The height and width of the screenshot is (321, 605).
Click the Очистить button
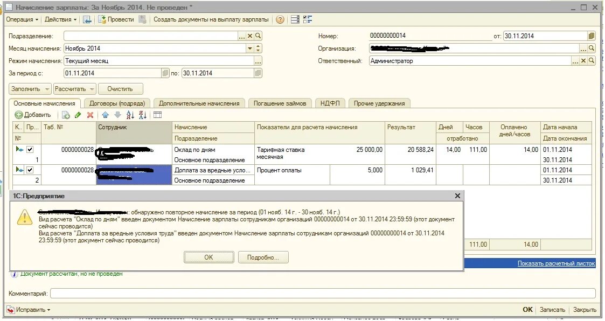(x=120, y=89)
